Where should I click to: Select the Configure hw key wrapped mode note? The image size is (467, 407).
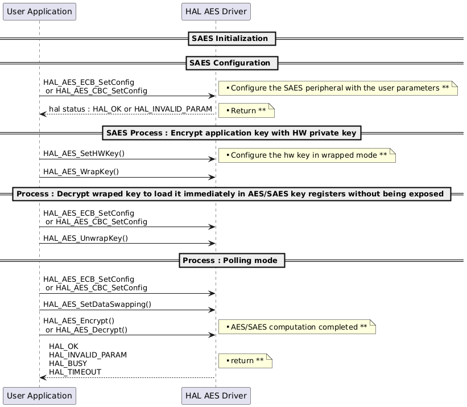pyautogui.click(x=305, y=155)
